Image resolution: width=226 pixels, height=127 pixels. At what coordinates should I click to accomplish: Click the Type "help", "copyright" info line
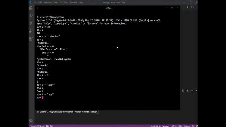pos(82,24)
